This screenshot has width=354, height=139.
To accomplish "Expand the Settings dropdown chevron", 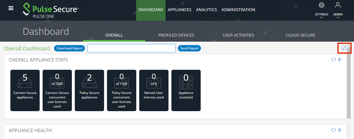I will [321, 18].
